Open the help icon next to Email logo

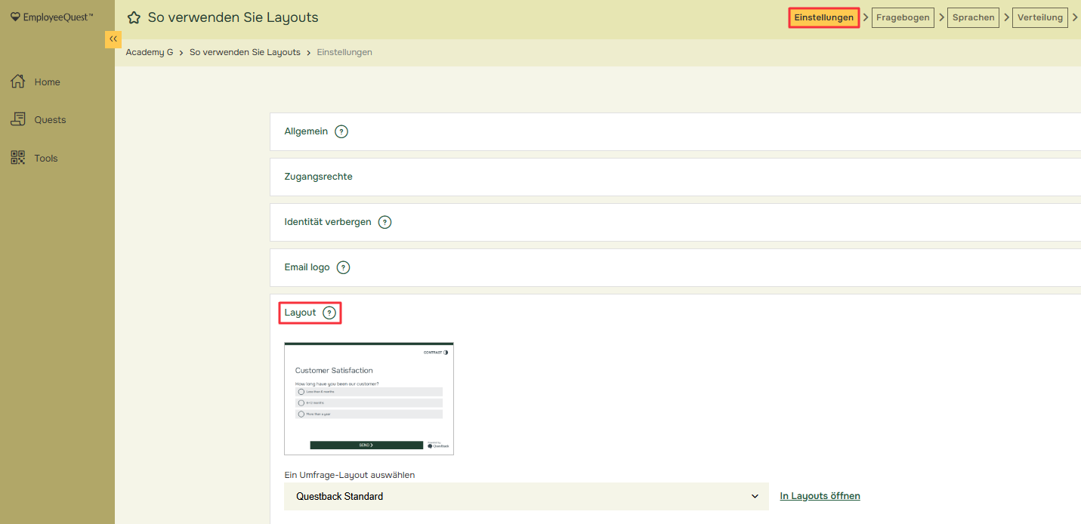[x=343, y=267]
